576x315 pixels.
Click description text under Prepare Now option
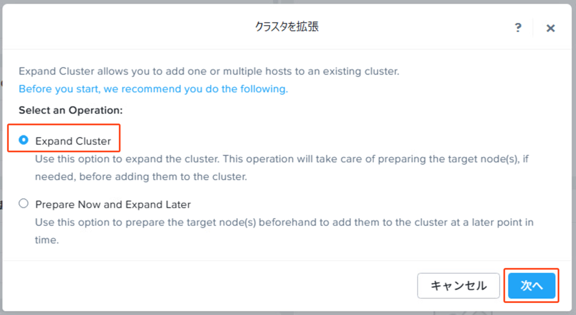pyautogui.click(x=284, y=231)
